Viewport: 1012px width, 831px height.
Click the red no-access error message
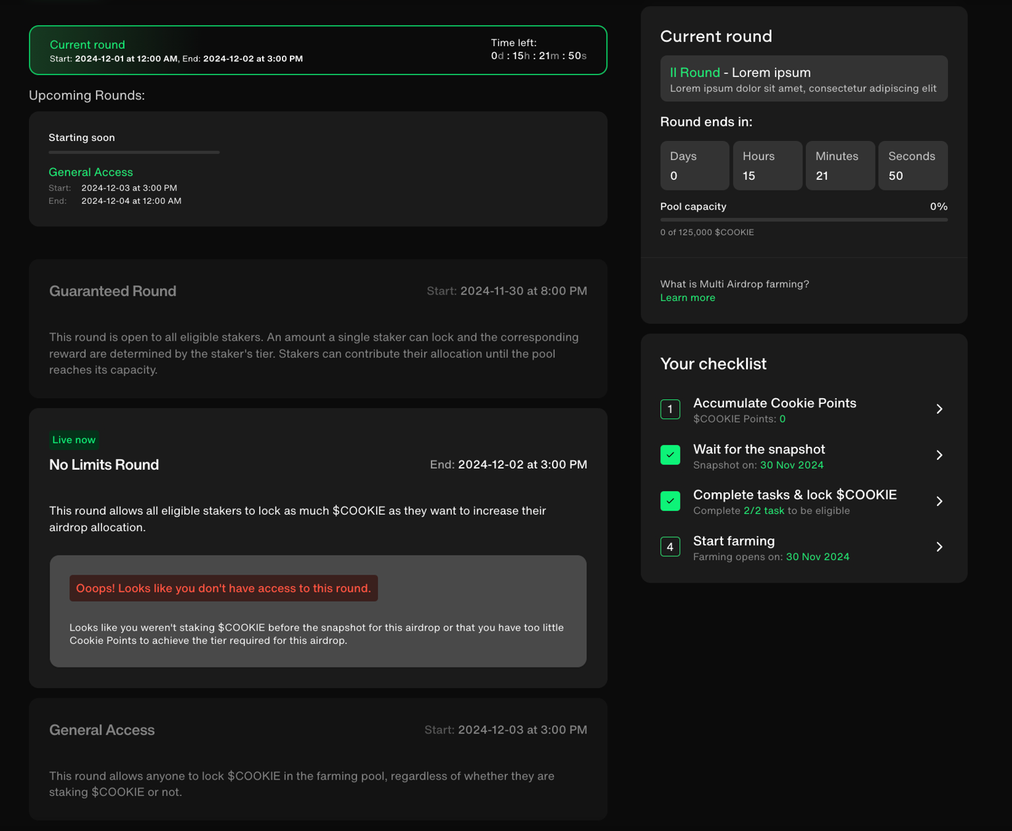[x=223, y=588]
